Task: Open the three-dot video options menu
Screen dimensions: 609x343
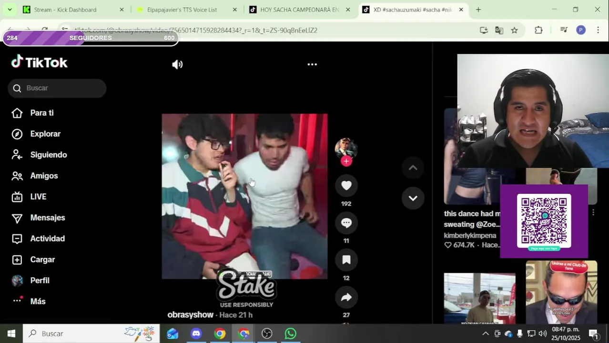Action: (x=312, y=64)
